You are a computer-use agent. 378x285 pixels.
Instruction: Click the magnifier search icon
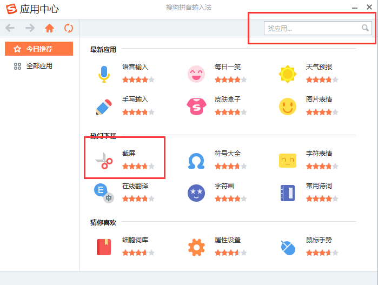(365, 28)
